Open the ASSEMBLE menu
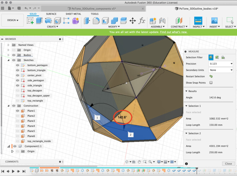The height and width of the screenshot is (176, 237). (158, 27)
